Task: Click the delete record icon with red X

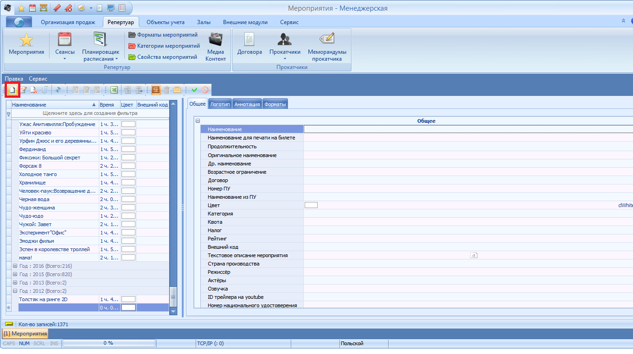Action: click(33, 90)
